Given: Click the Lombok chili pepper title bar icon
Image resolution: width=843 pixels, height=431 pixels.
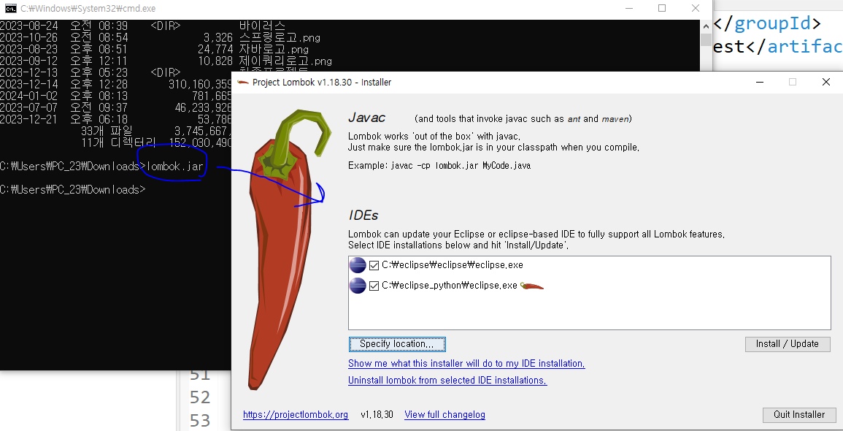Looking at the screenshot, I should click(x=243, y=83).
